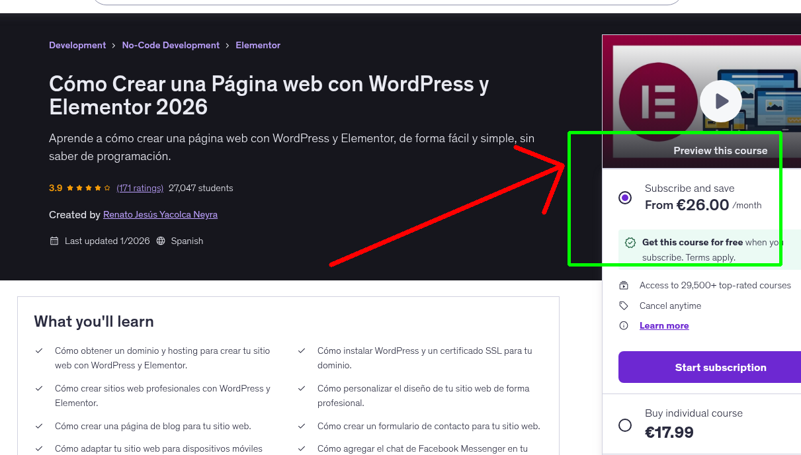Click the star rating icons
Image resolution: width=801 pixels, height=455 pixels.
(89, 188)
